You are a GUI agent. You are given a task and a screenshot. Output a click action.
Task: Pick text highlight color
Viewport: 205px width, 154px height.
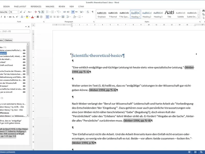point(27,17)
